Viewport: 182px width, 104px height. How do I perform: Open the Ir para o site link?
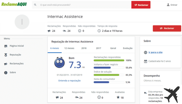click(x=156, y=52)
